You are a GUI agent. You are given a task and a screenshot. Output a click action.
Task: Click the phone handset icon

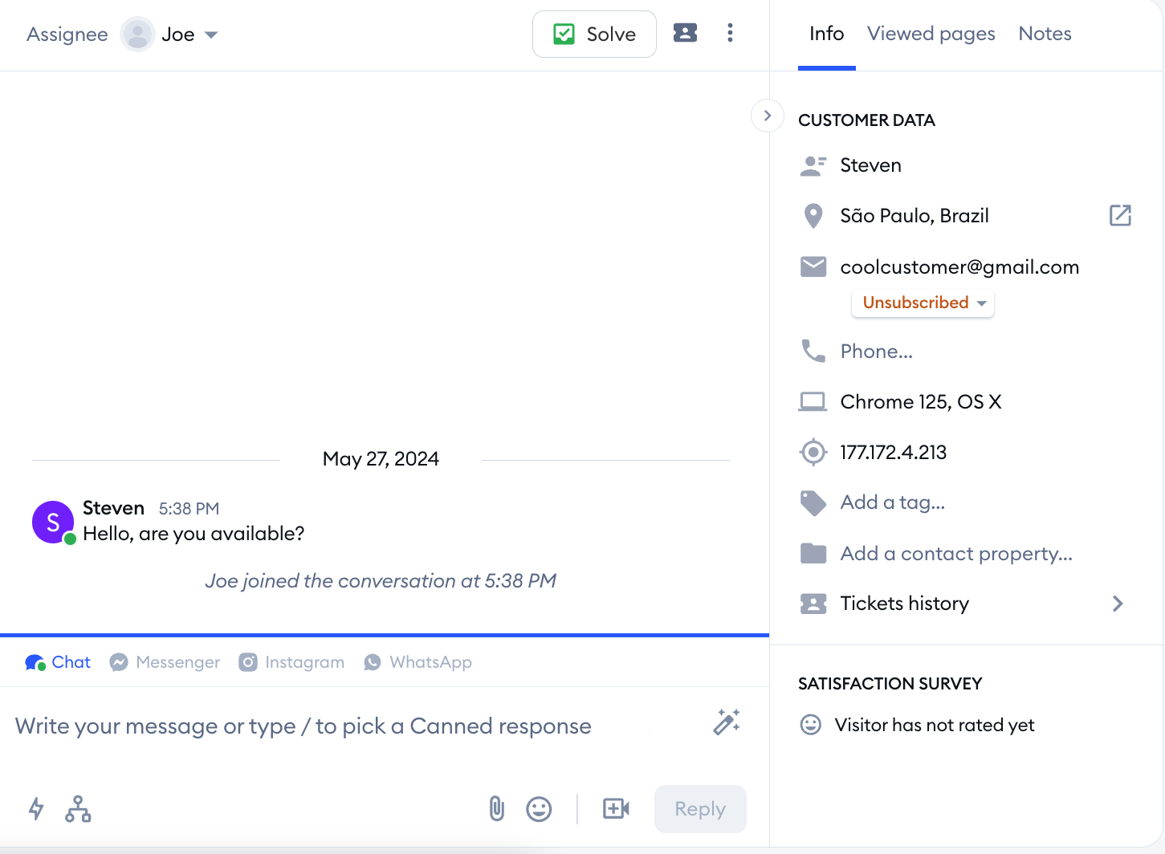click(813, 351)
